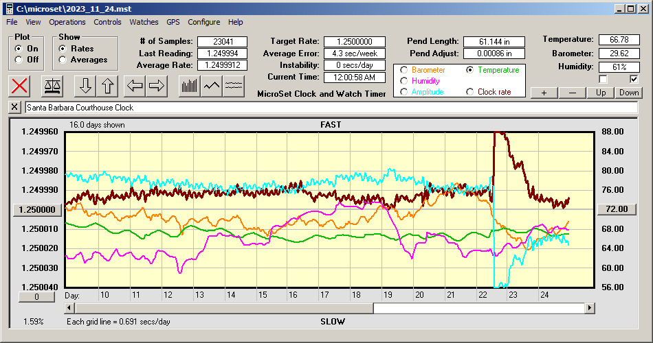Select Barometer trace radio button

point(403,70)
